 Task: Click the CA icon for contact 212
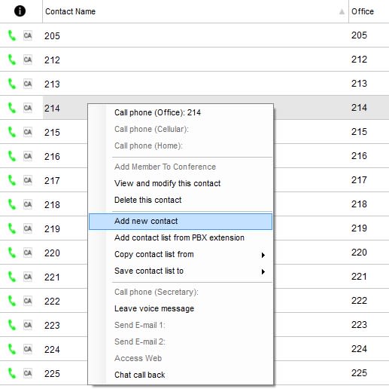click(28, 60)
